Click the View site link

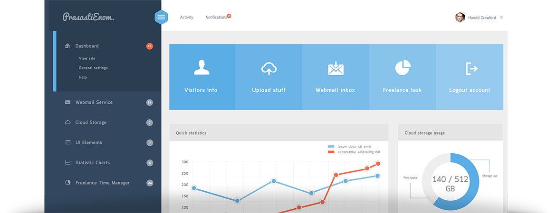(87, 58)
